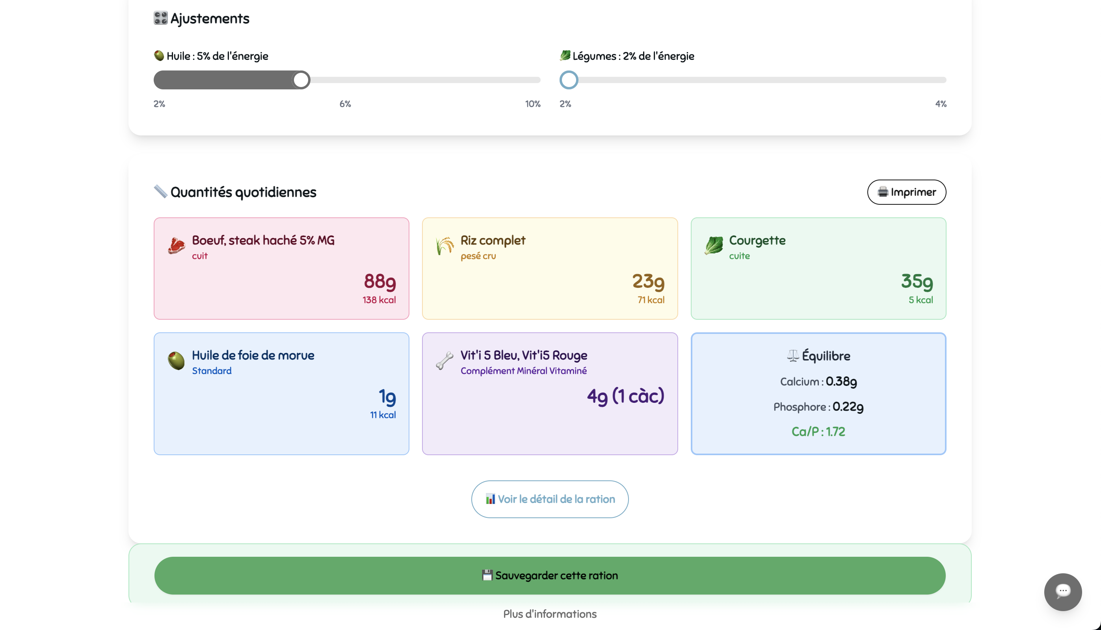Click the Huile slider thumb
This screenshot has width=1101, height=630.
pyautogui.click(x=301, y=80)
